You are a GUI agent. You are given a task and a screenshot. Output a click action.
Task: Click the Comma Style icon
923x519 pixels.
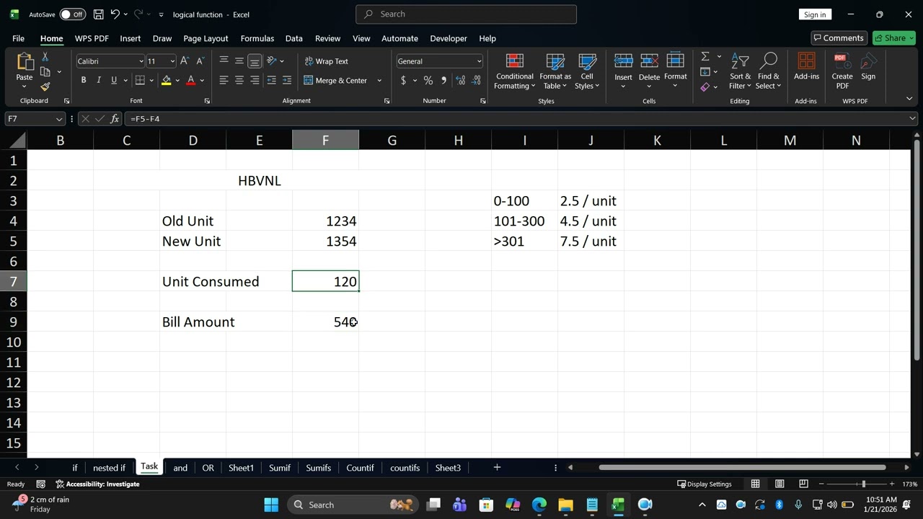pos(443,81)
